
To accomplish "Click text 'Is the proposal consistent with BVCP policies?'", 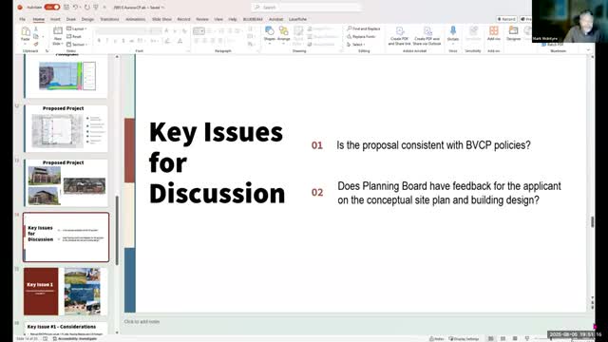I will [433, 145].
